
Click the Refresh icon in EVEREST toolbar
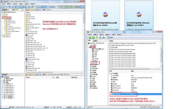(100, 38)
